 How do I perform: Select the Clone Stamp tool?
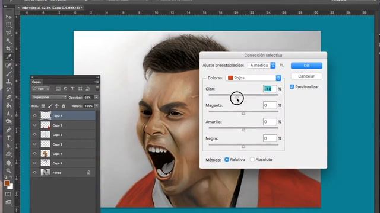pos(8,82)
